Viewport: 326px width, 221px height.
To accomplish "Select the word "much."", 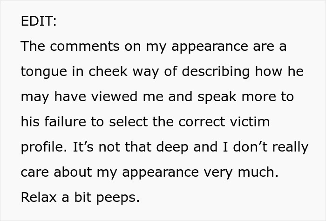I will click(258, 172).
